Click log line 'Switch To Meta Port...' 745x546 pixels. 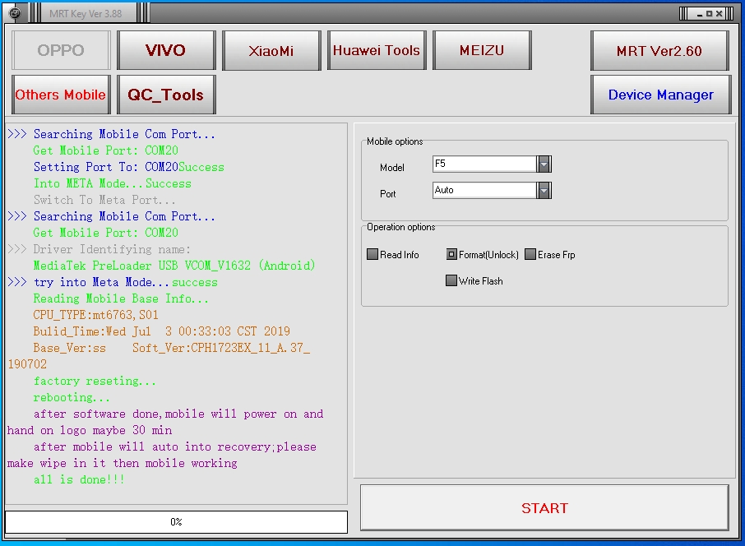[x=104, y=200]
